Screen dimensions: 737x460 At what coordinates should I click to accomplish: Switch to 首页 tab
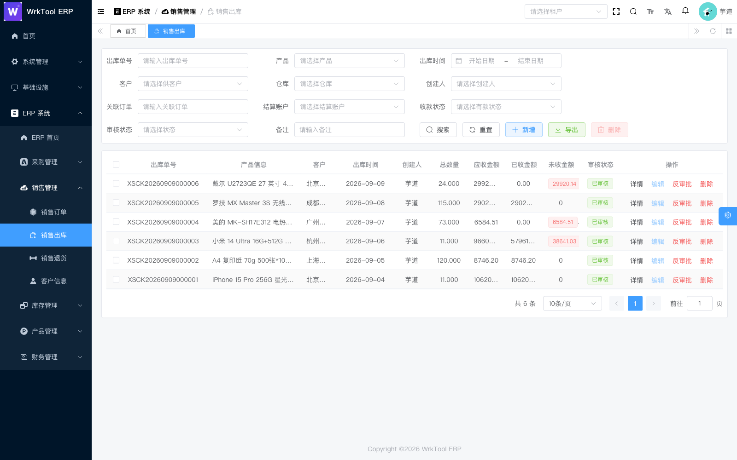(x=128, y=31)
